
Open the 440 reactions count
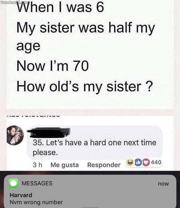coord(156,162)
